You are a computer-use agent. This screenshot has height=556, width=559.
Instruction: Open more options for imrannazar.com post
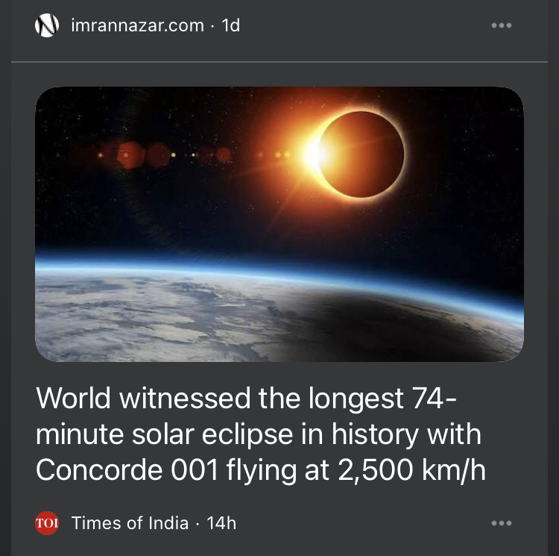coord(502,25)
